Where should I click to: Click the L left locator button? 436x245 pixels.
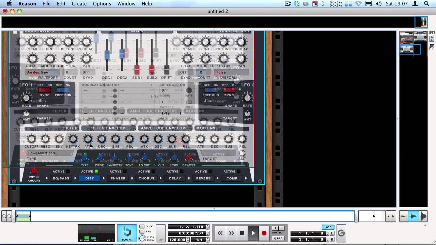coord(332,233)
